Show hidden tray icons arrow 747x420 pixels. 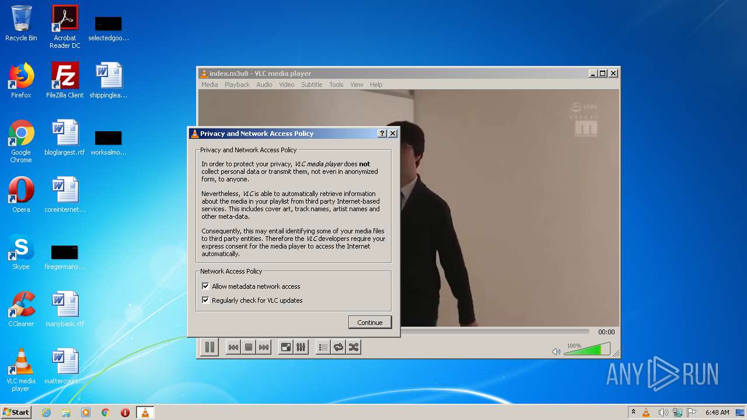(x=633, y=412)
